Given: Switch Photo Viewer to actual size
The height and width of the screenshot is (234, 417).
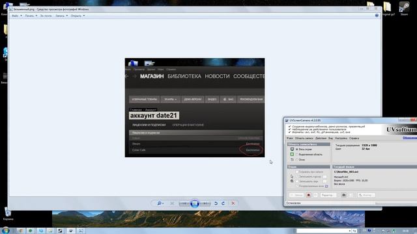Looking at the screenshot, I should (172, 203).
